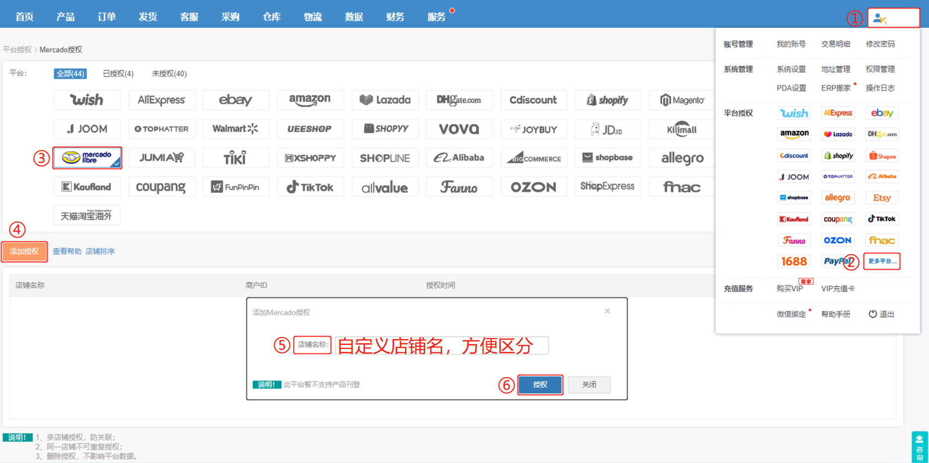Expand 更多平台 to see more platforms
Screen dimensions: 929x463
[x=881, y=261]
